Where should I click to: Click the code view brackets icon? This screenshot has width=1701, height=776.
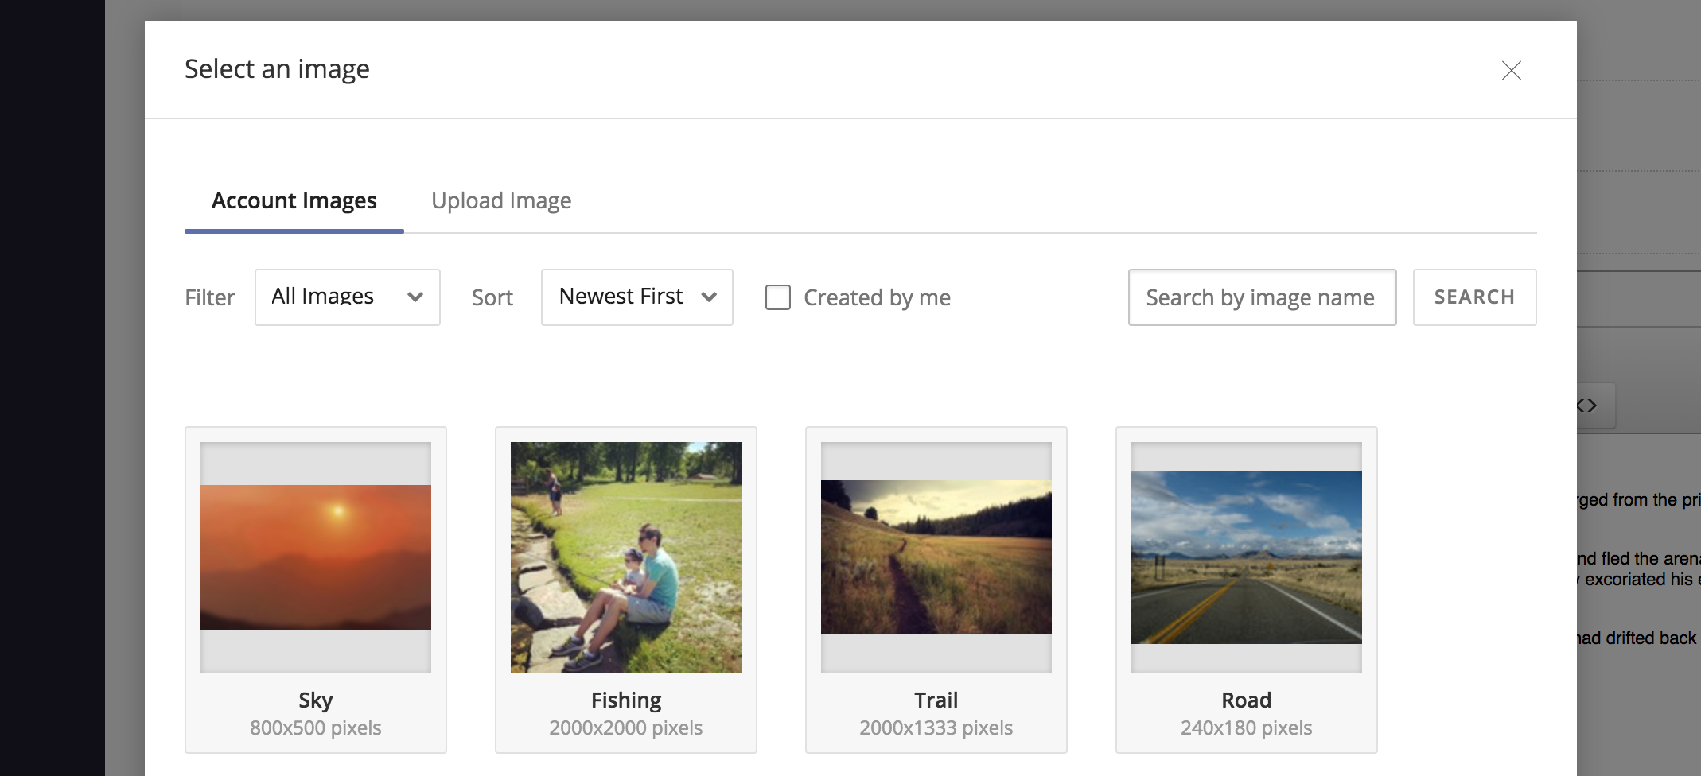pyautogui.click(x=1588, y=406)
